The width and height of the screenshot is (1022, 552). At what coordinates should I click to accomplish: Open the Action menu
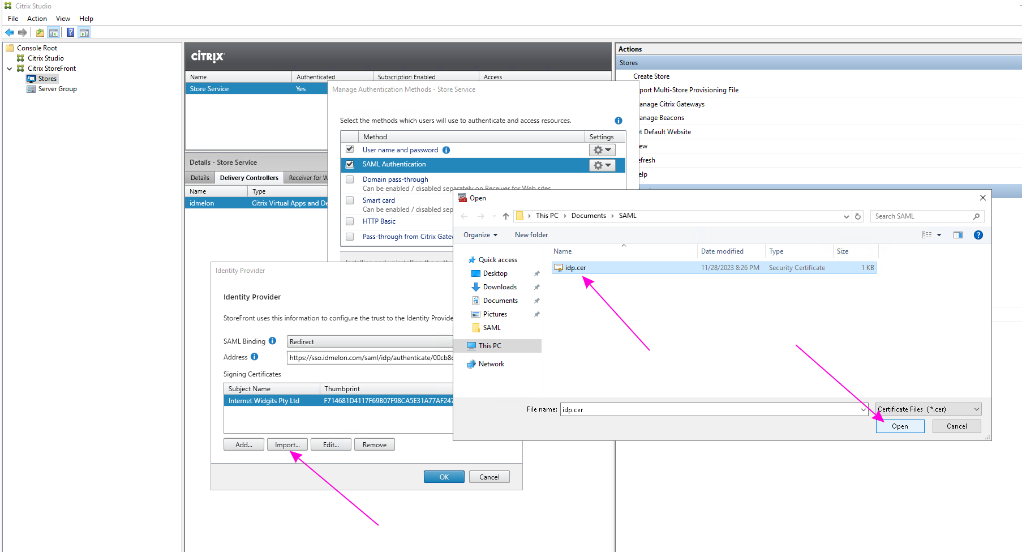(x=37, y=19)
